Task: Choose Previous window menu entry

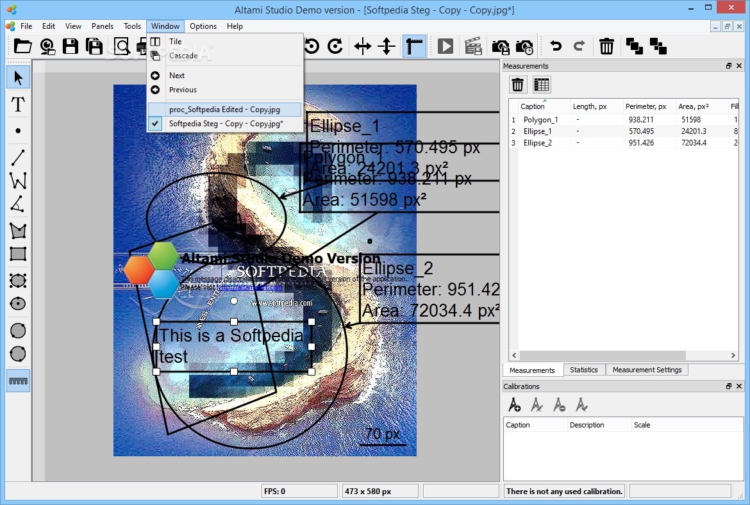Action: click(225, 90)
